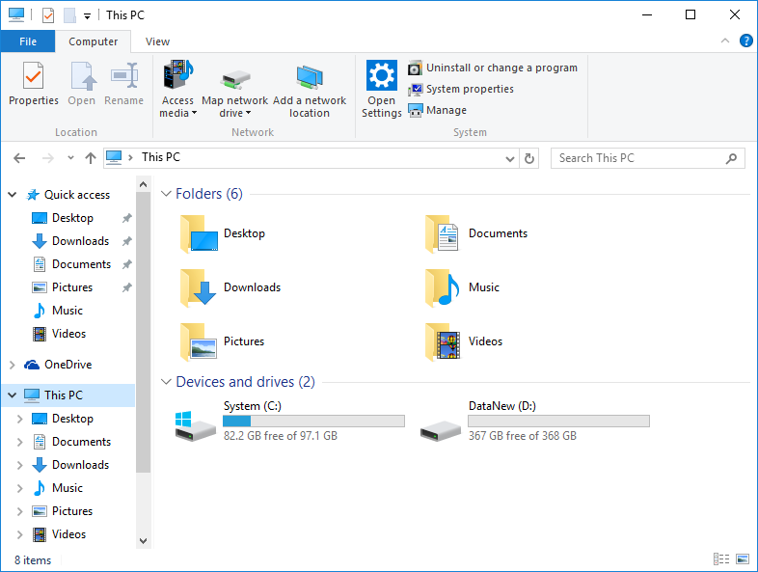This screenshot has height=572, width=758.
Task: Click the navigation pane scroll up arrow
Action: 143,184
